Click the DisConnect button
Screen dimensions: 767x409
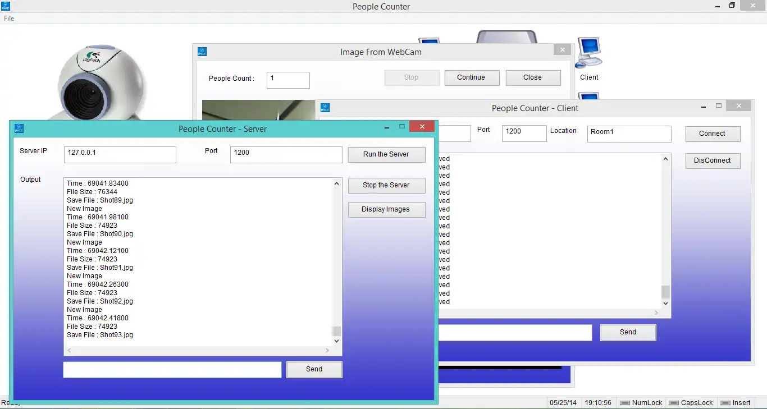tap(713, 160)
